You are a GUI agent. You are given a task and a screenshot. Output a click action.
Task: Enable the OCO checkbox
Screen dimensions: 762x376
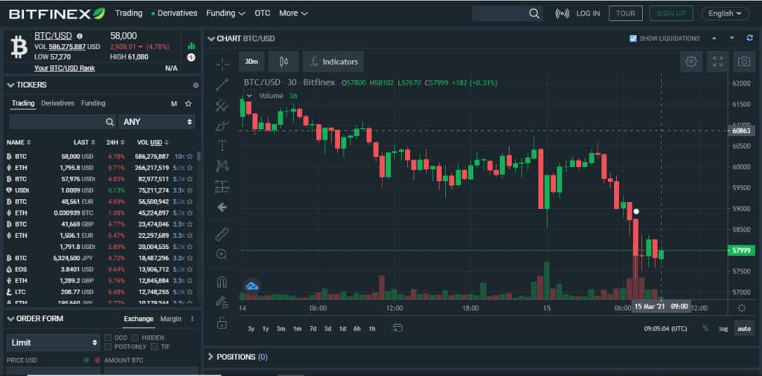[x=108, y=337]
